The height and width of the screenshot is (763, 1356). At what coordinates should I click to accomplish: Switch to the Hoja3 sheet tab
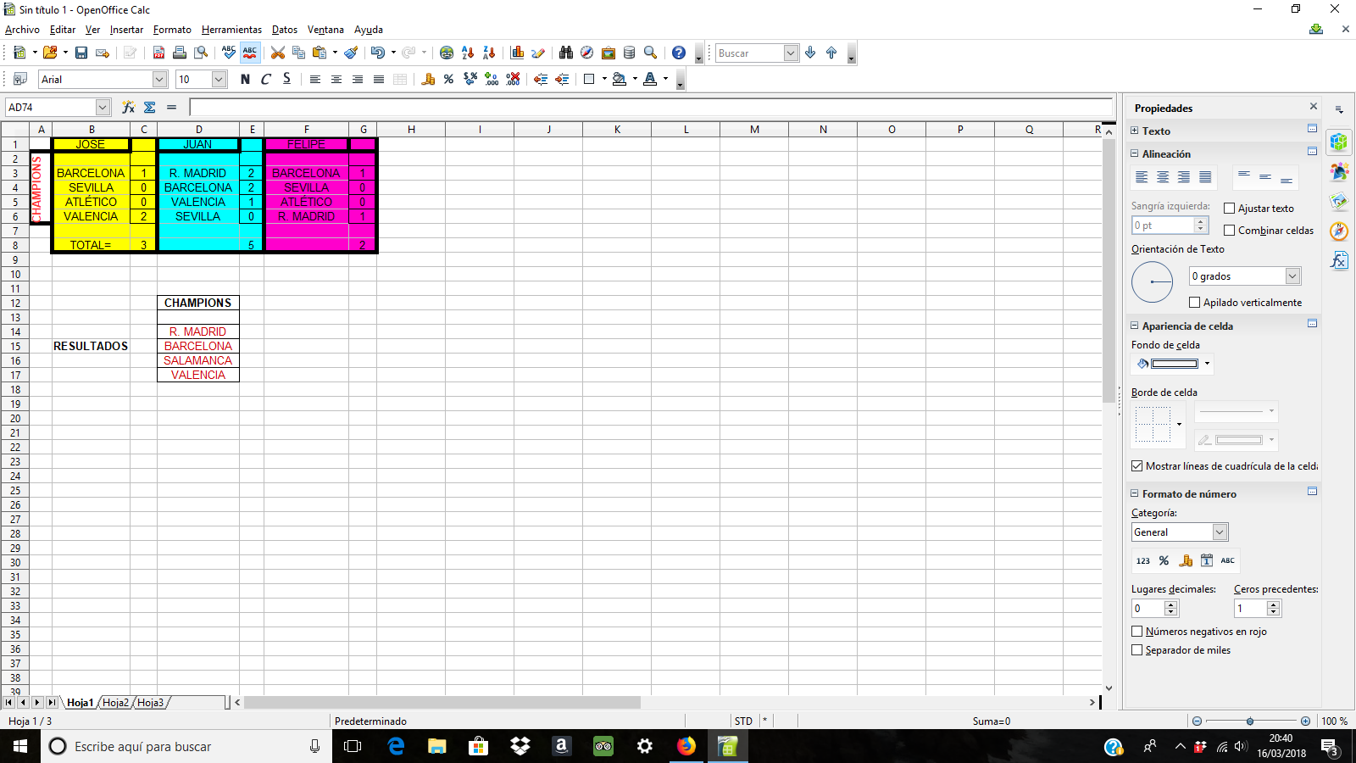(x=151, y=703)
